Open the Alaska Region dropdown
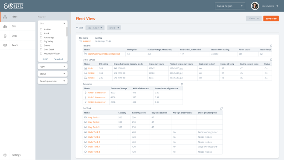The height and width of the screenshot is (160, 284). click(230, 6)
